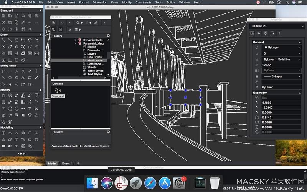Click the line scale field showing 1.0000
Image resolution: width=307 pixels, height=192 pixels.
tap(281, 65)
